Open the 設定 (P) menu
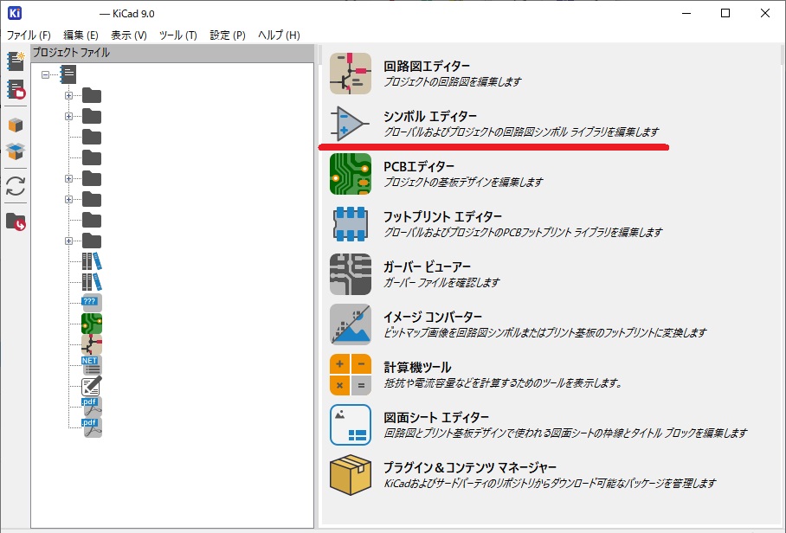 pyautogui.click(x=227, y=35)
